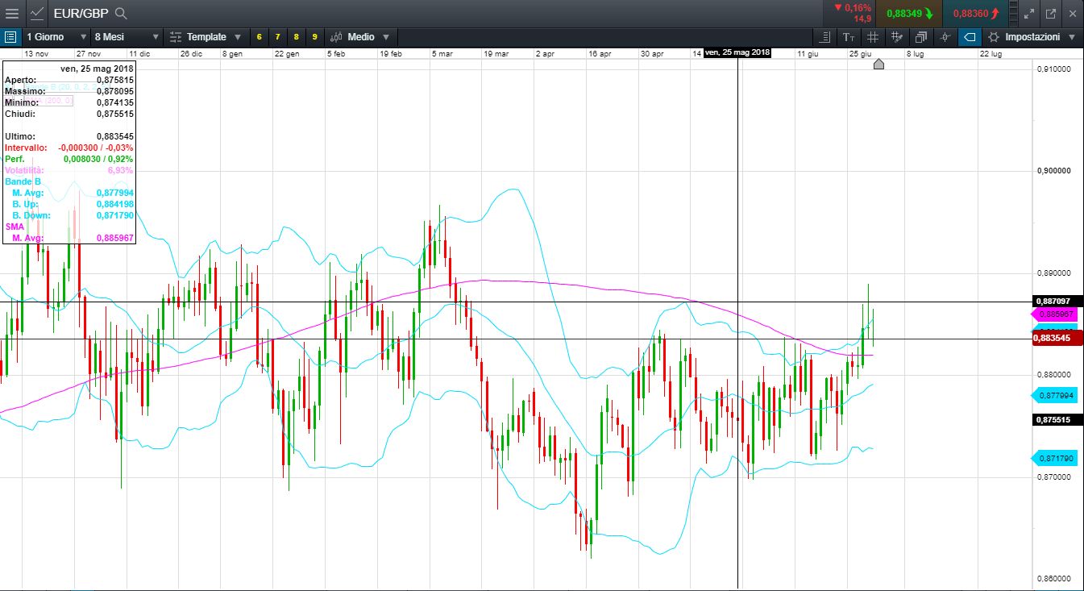The height and width of the screenshot is (591, 1084).
Task: Toggle the data legend panel button
Action: [10, 37]
